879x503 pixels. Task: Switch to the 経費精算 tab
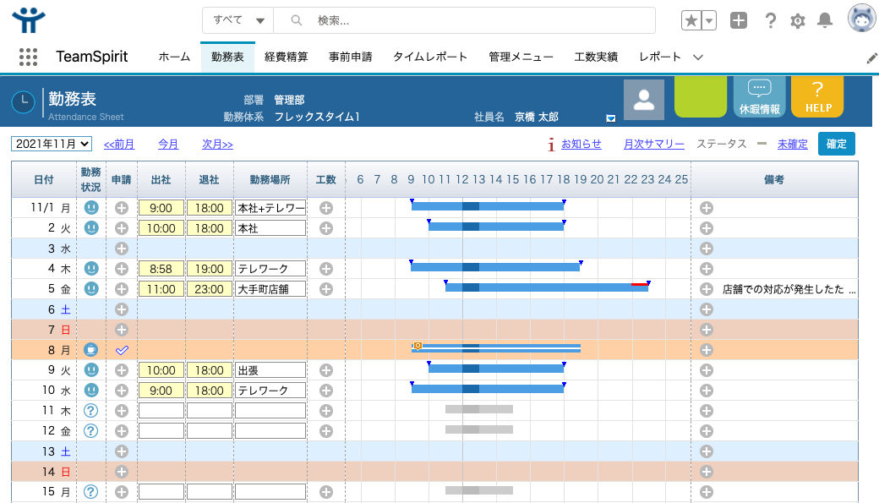pyautogui.click(x=286, y=57)
